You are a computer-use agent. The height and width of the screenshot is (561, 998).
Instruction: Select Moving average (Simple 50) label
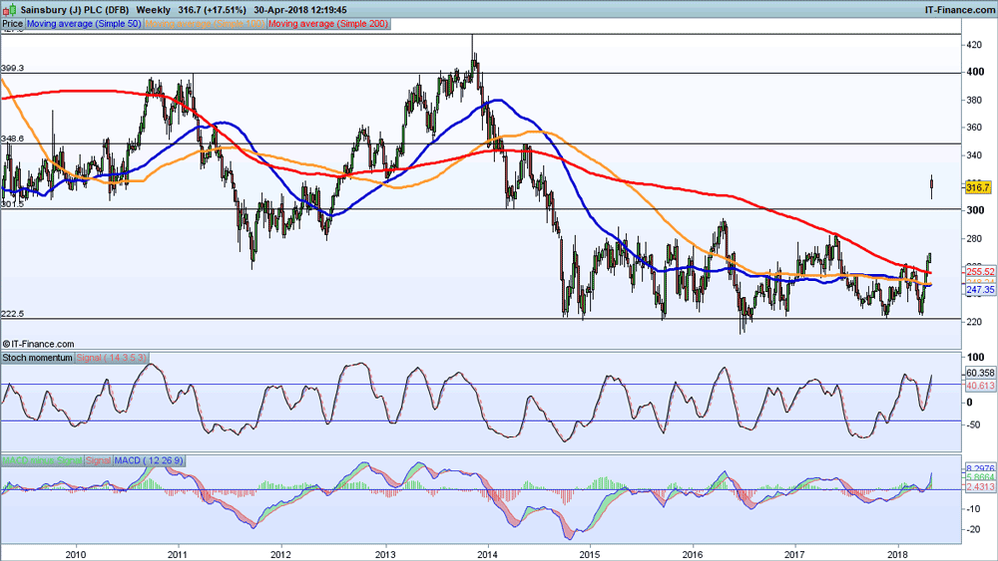(x=84, y=24)
